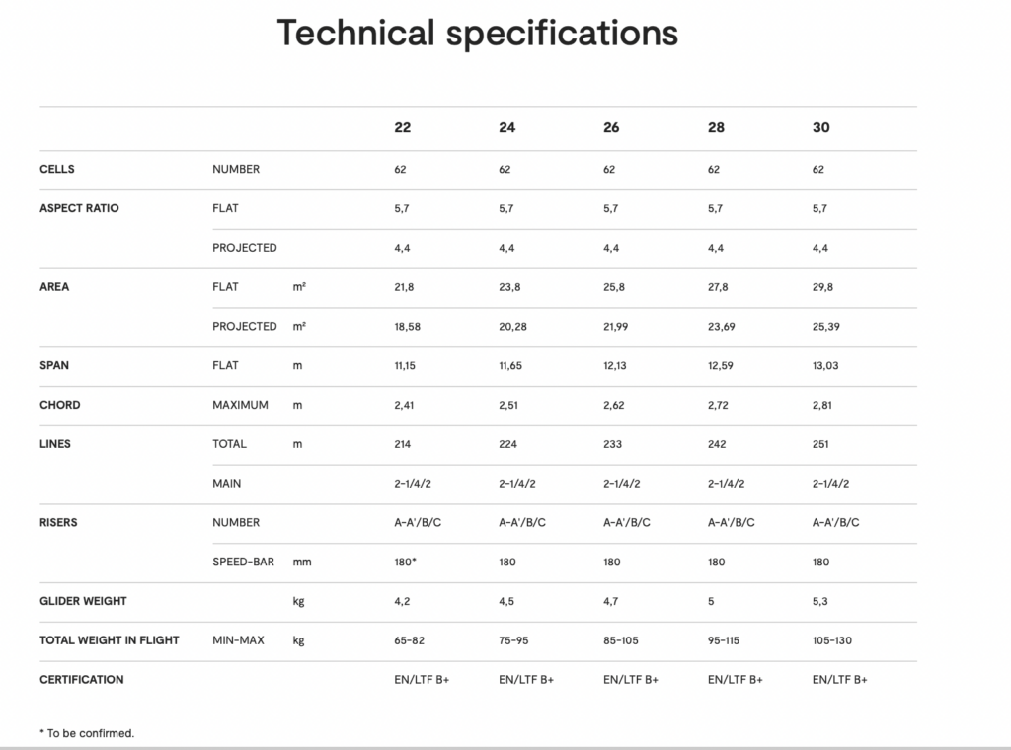Select the AREA row label

coord(54,287)
